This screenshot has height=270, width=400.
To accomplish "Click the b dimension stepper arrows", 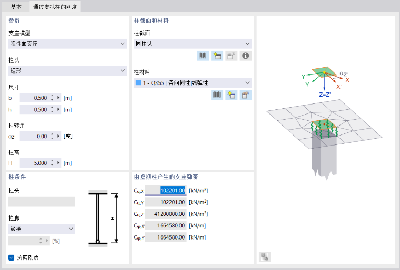I will click(x=52, y=98).
